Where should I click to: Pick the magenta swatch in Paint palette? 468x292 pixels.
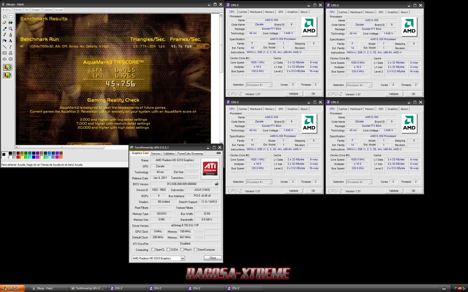click(x=38, y=157)
